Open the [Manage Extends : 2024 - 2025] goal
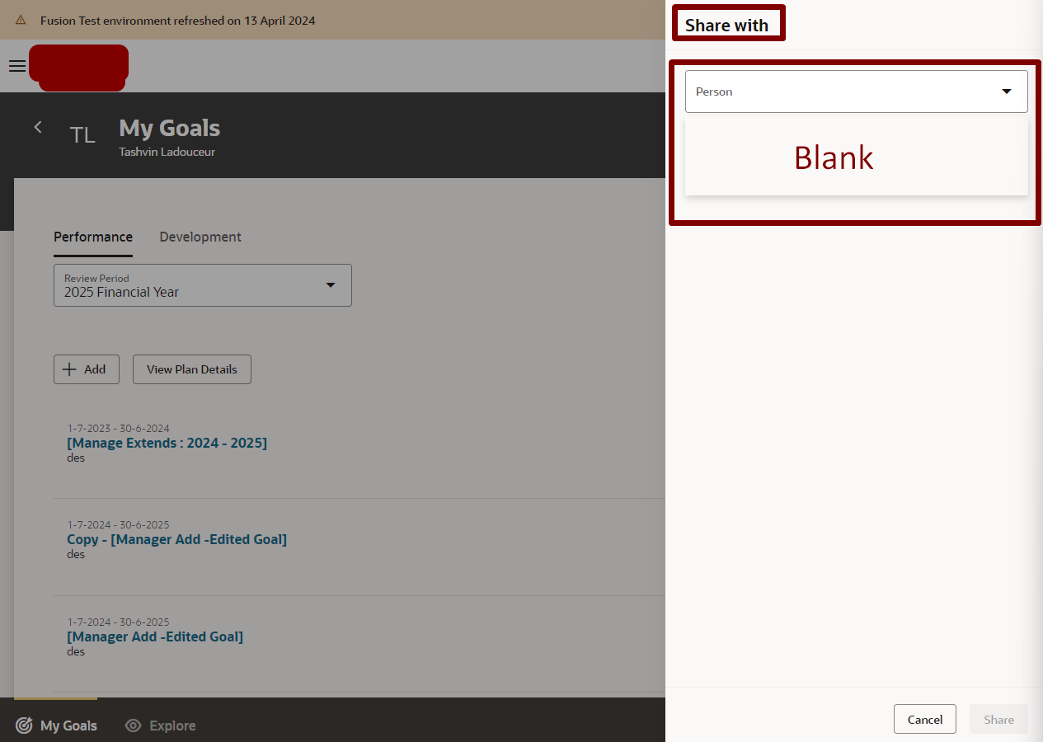This screenshot has height=742, width=1043. click(167, 443)
